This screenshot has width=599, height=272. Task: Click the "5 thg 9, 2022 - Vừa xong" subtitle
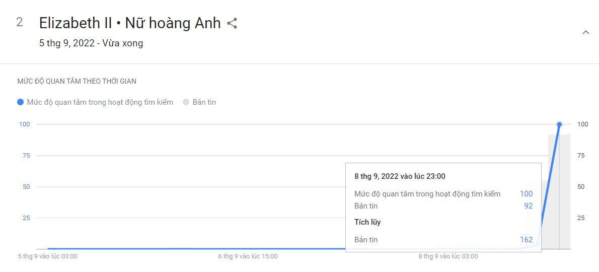[91, 43]
